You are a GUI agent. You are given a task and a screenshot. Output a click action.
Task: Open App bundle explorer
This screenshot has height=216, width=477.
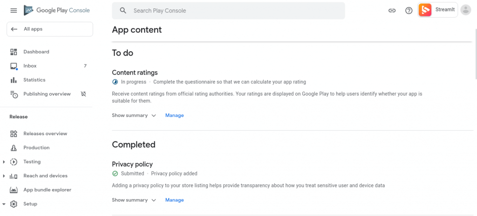click(x=47, y=190)
